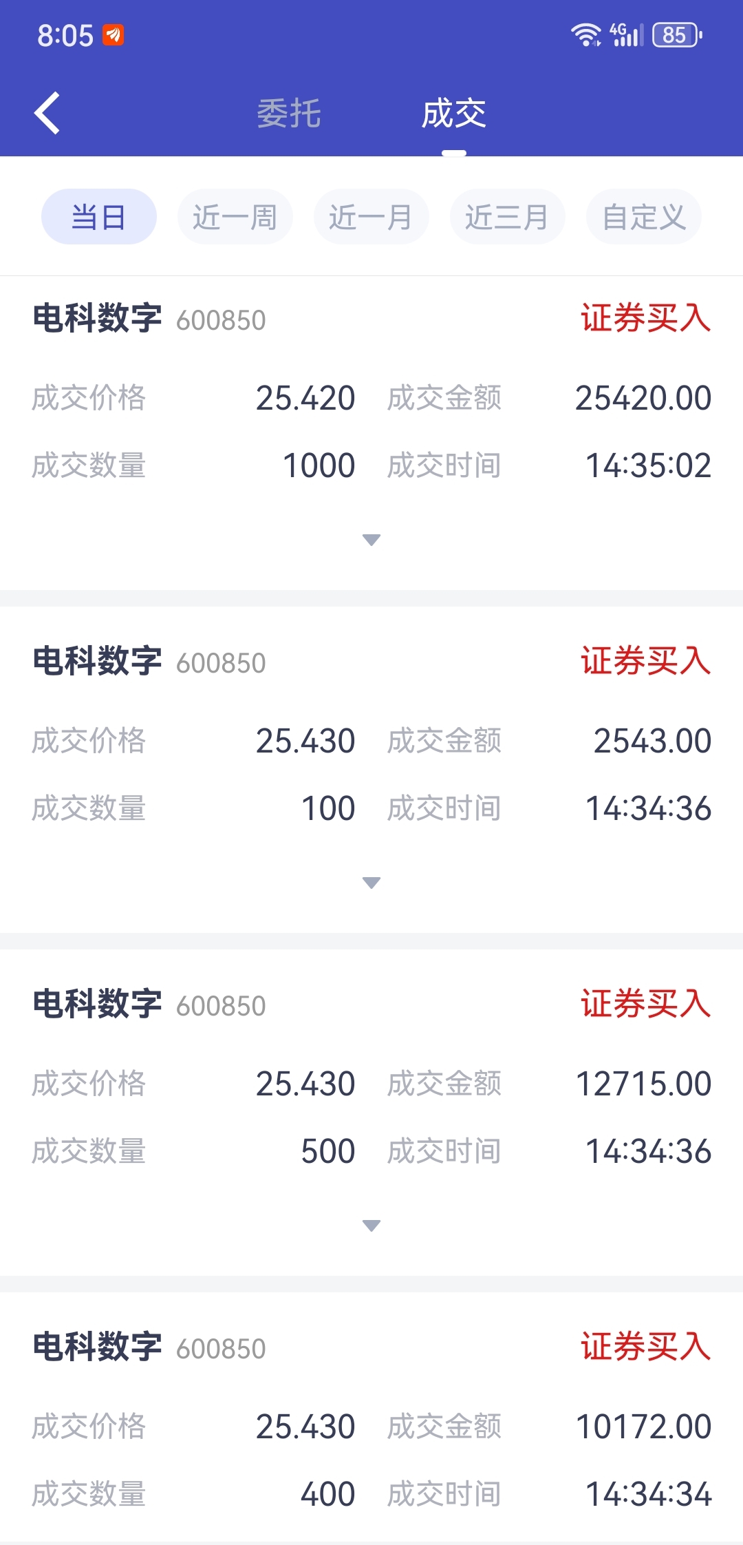Choose the 近三月 filter chip
The height and width of the screenshot is (1545, 743).
point(508,217)
